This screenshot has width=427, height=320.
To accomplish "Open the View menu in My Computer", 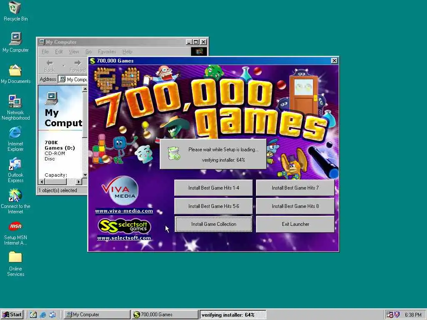I will point(74,51).
